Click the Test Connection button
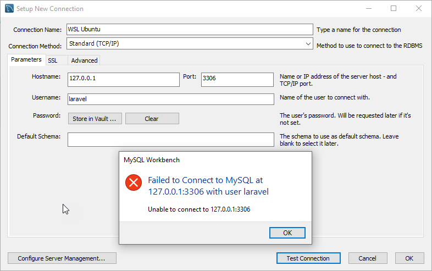The image size is (432, 271). point(308,258)
